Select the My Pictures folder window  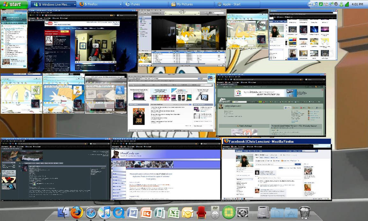[x=303, y=35]
